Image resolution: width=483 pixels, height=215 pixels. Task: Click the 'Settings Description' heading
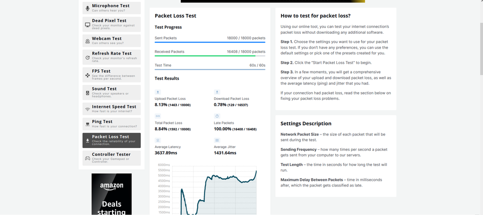306,123
